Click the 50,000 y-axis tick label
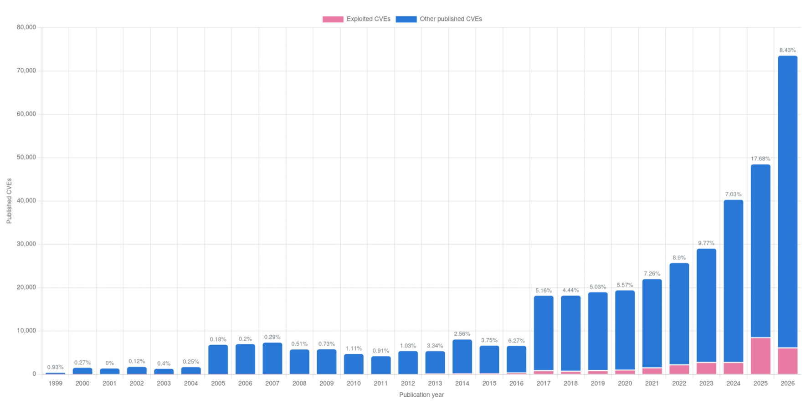The image size is (806, 404). pos(26,158)
